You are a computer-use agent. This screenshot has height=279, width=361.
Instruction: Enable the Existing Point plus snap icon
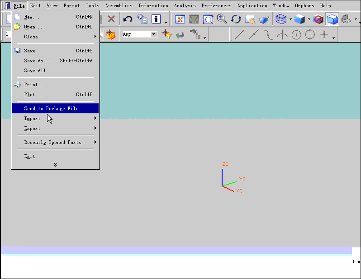(324, 34)
